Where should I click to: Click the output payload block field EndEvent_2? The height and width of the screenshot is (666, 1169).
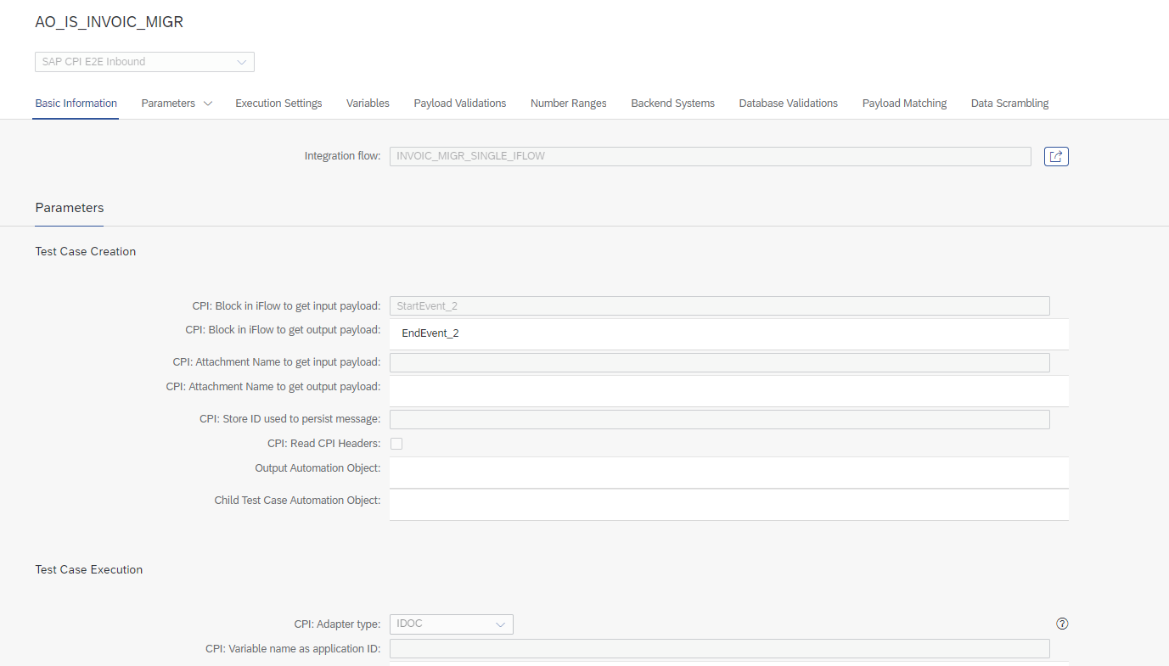728,333
